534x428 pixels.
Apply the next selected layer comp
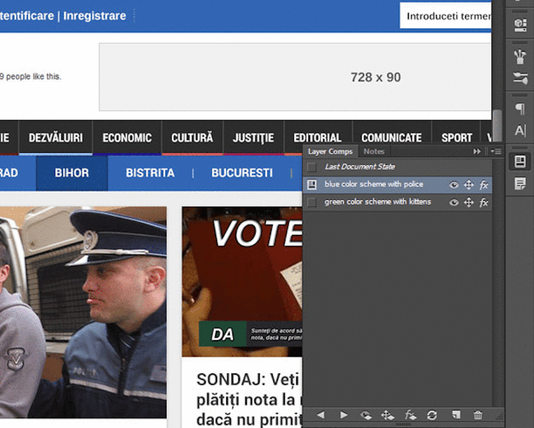(x=343, y=415)
